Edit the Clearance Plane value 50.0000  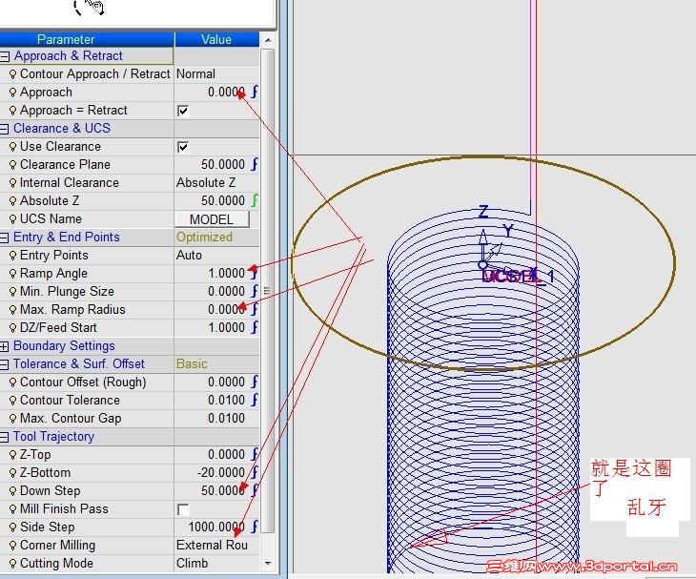[x=223, y=164]
